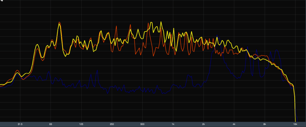
Task: Click the blue curve's peak right of 2k
Action: point(218,37)
